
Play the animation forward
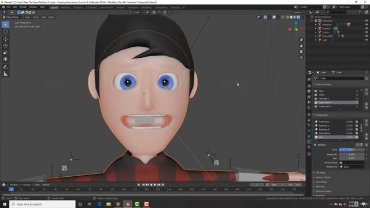tap(155, 185)
